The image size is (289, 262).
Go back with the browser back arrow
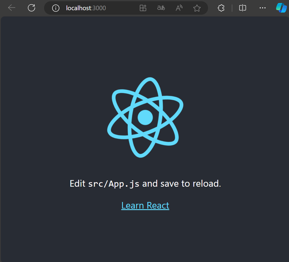(x=12, y=8)
